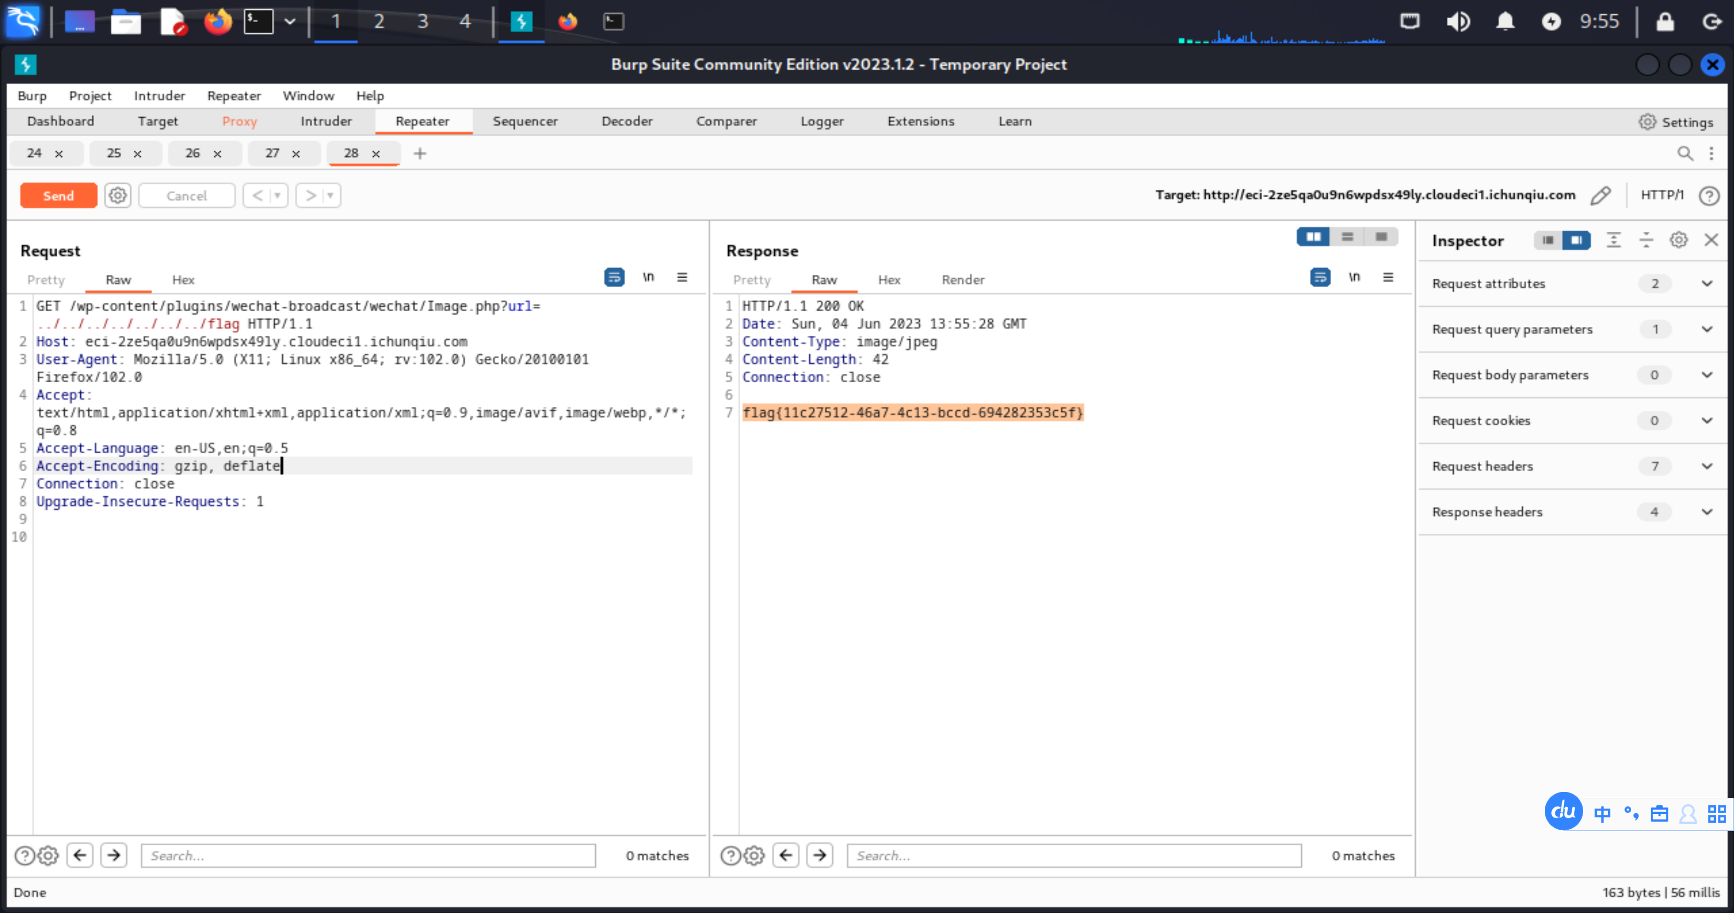Screen dimensions: 1734x913
Task: Go back to previous request in history
Action: point(257,195)
